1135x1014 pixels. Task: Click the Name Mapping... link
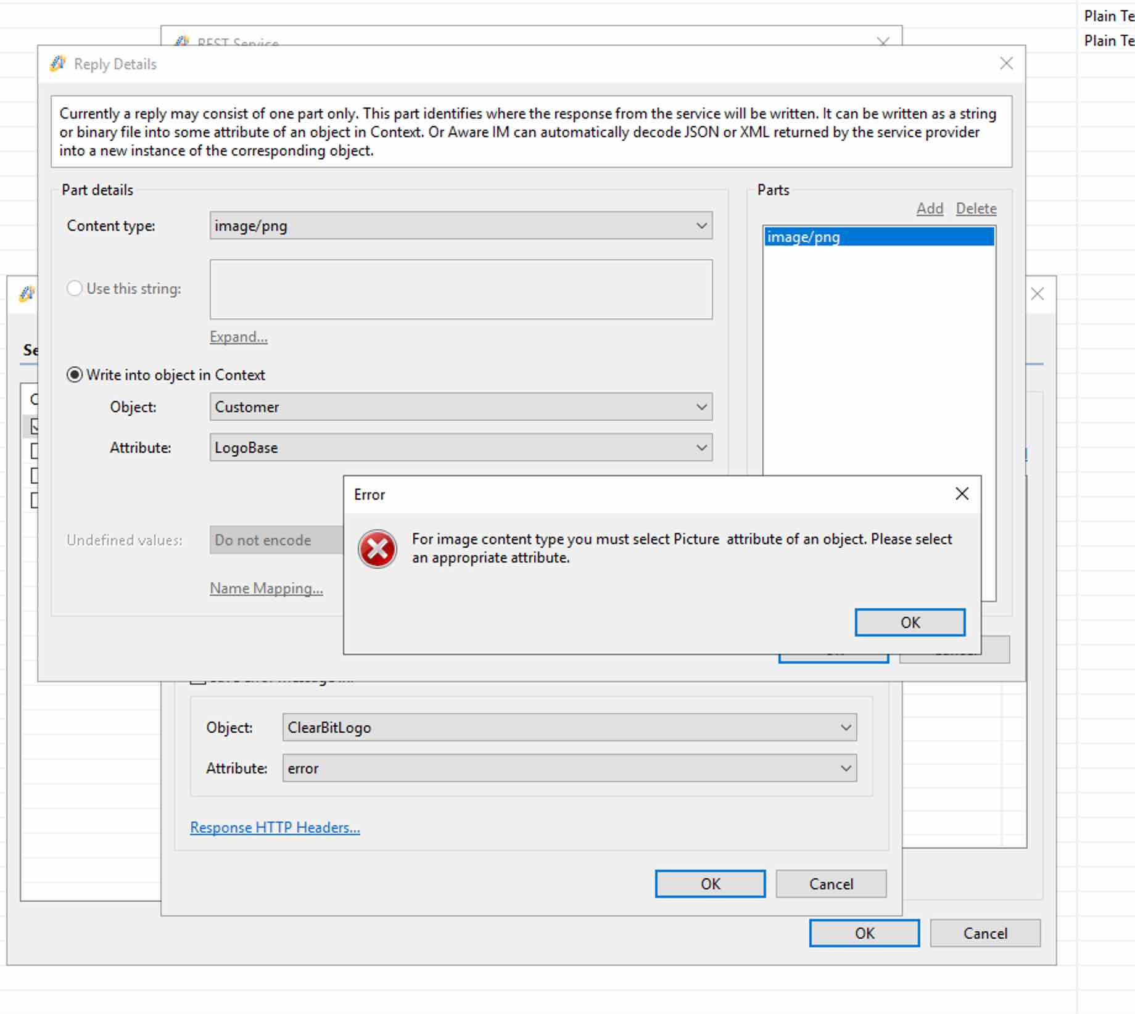tap(266, 588)
